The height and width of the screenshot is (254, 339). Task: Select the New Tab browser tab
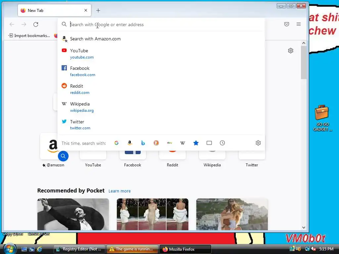coord(55,10)
